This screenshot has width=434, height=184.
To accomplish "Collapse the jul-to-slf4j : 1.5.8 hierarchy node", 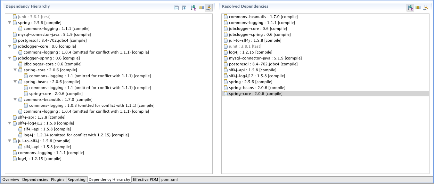I will tap(9, 141).
